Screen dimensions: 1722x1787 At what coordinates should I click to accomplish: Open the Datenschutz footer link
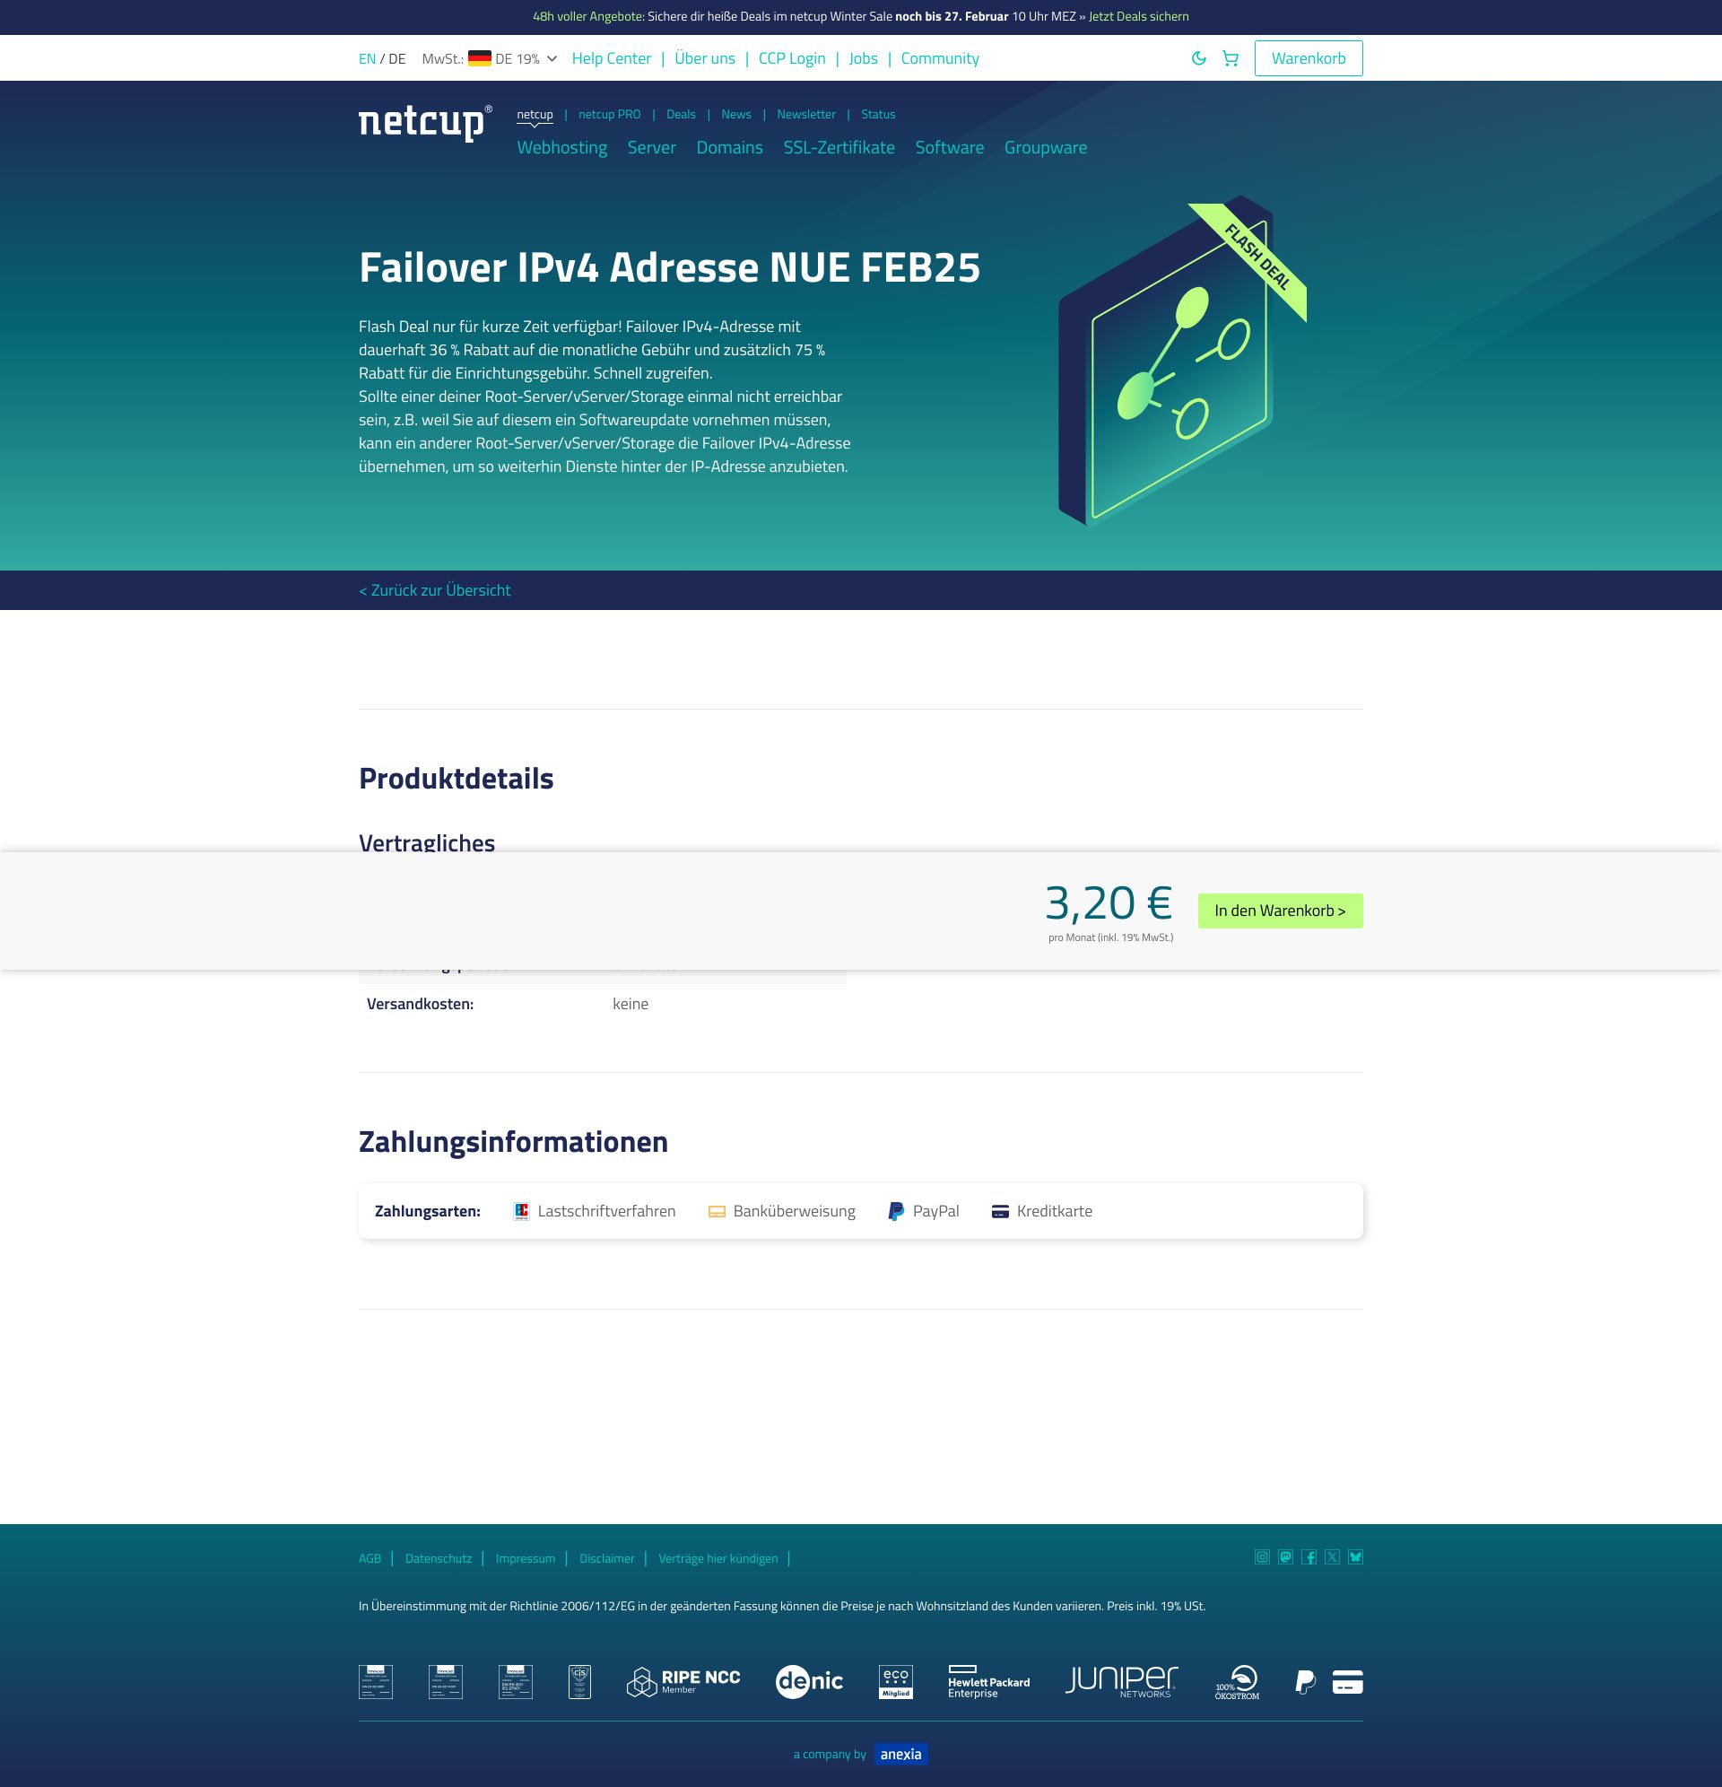pyautogui.click(x=439, y=1558)
